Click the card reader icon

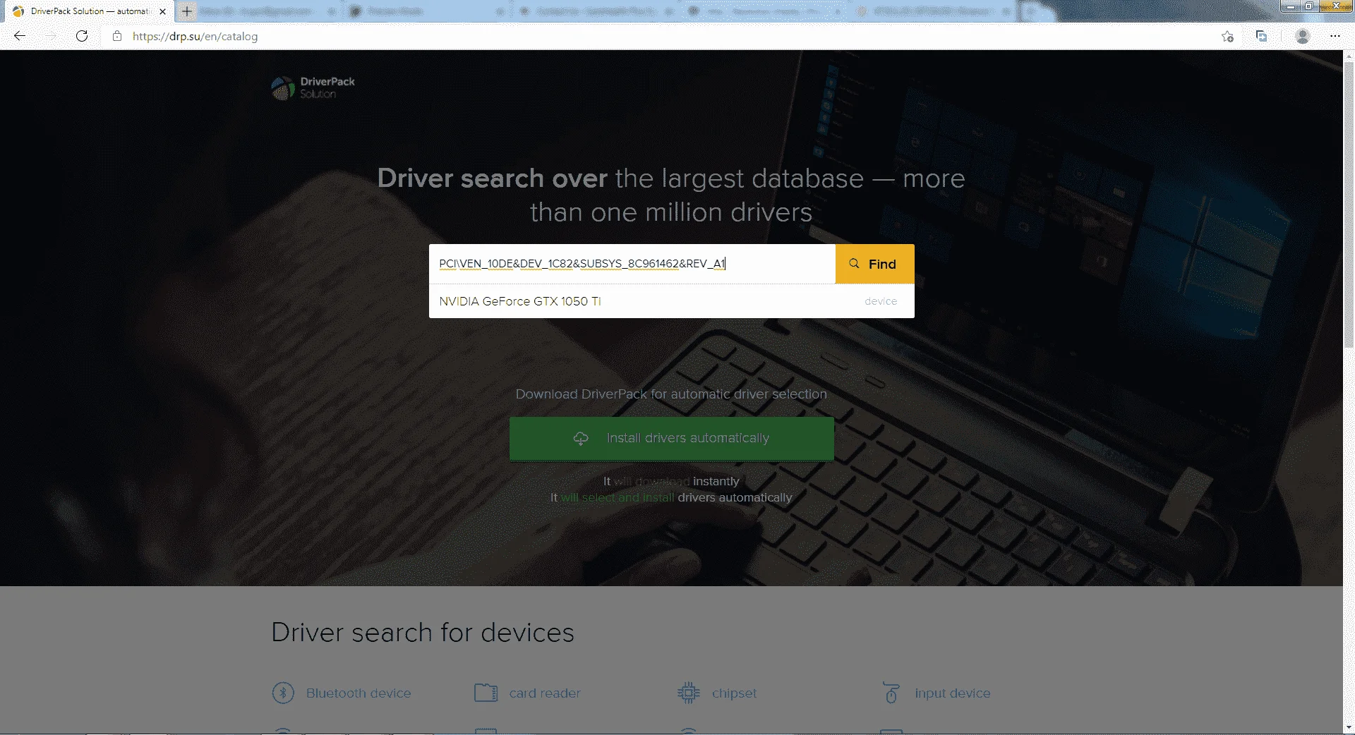pos(486,693)
